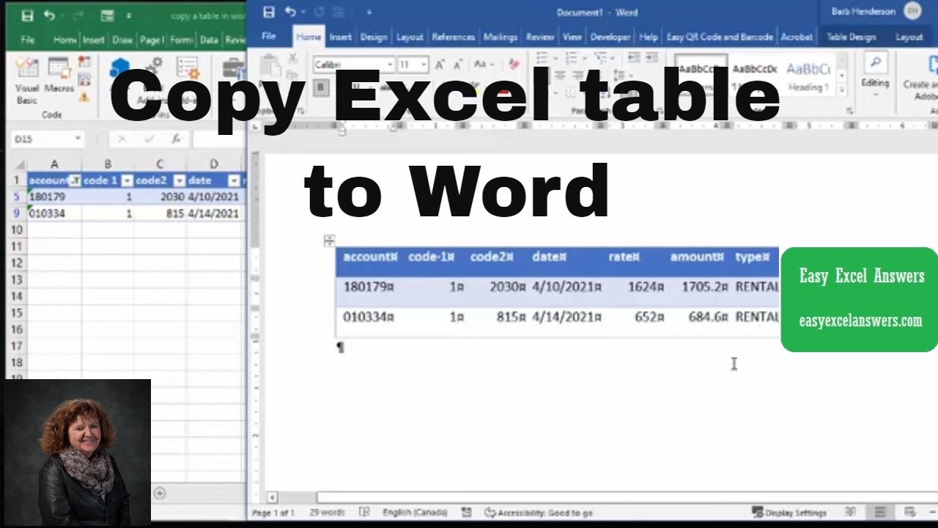This screenshot has width=938, height=528.
Task: Open the code2 column filter dropdown
Action: coord(179,180)
